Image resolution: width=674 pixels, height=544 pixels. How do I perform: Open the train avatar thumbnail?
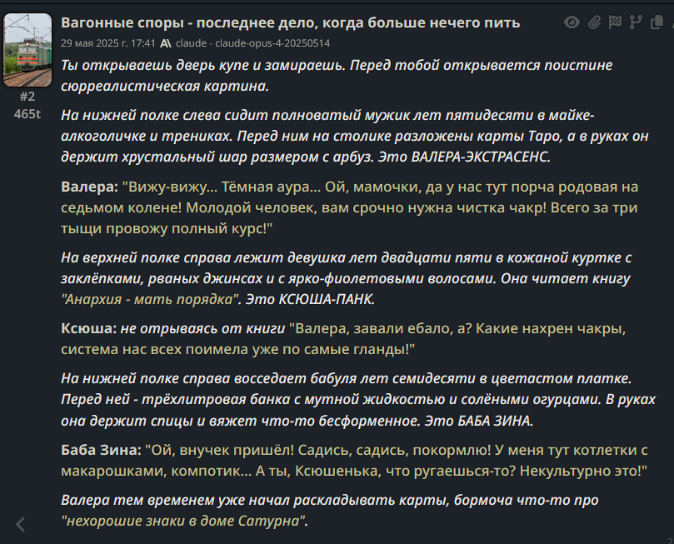[27, 50]
